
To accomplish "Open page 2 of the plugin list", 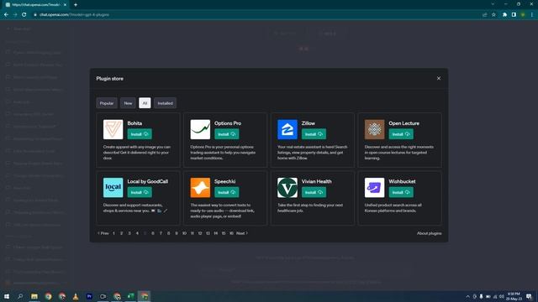I will (121, 233).
